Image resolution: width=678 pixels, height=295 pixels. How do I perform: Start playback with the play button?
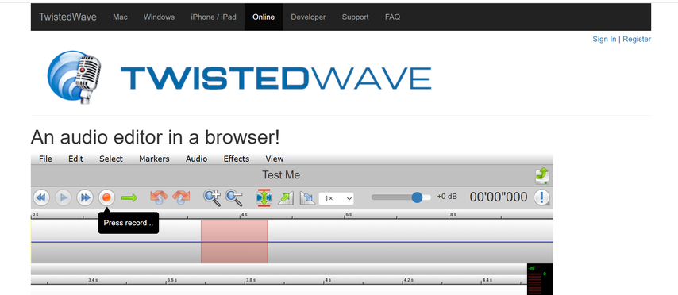click(x=64, y=198)
